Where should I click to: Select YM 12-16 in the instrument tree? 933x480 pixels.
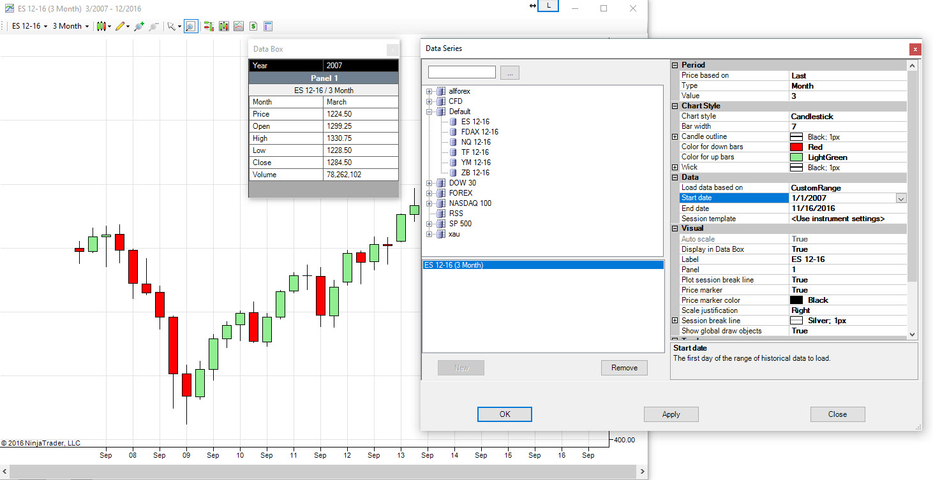pyautogui.click(x=475, y=163)
